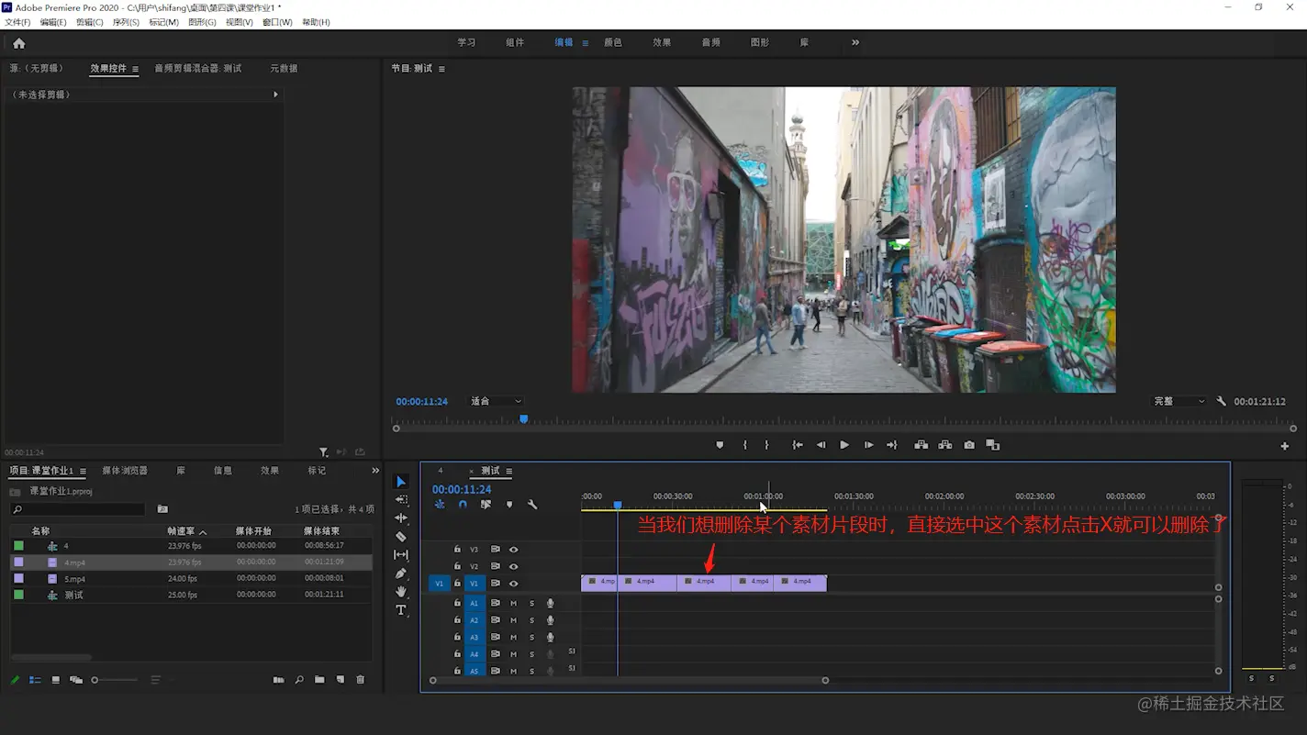Switch to the 颜色 workspace
1307x735 pixels.
(612, 42)
